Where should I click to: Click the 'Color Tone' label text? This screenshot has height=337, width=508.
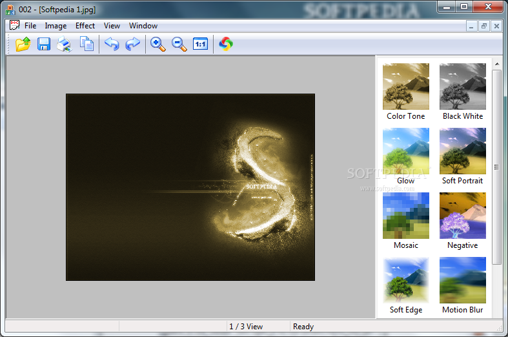405,116
